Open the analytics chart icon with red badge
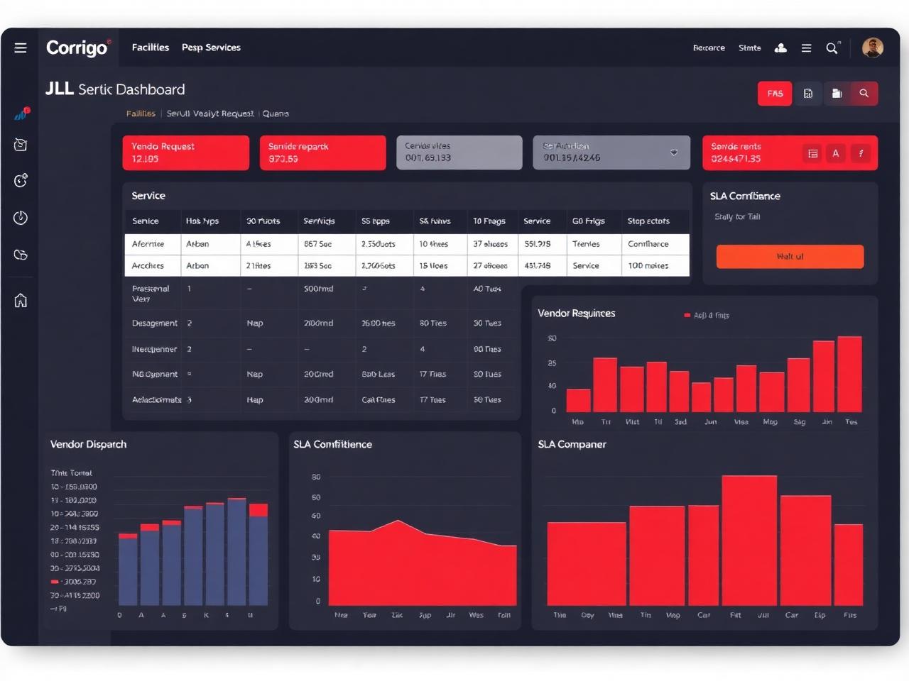 [x=21, y=113]
